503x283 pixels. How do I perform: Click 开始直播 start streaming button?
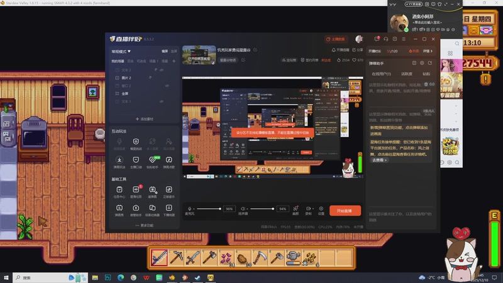[345, 211]
